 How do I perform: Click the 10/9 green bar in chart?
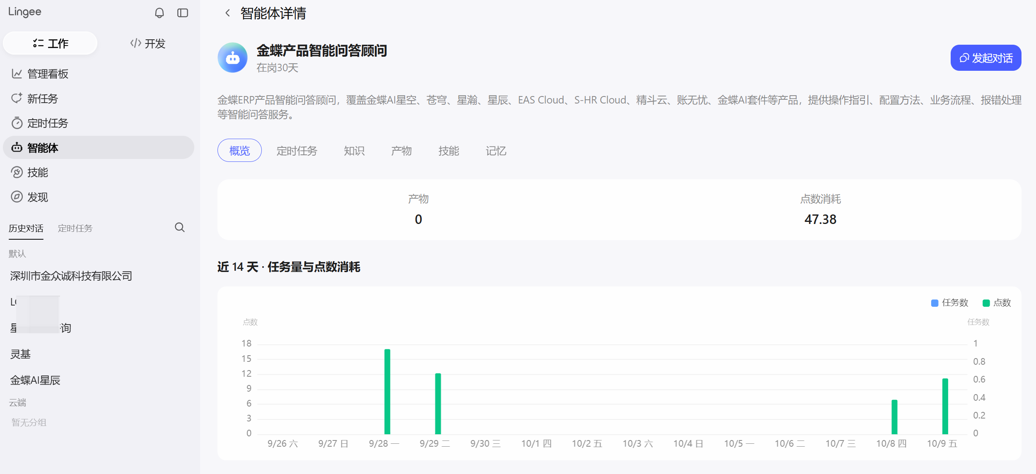(945, 406)
